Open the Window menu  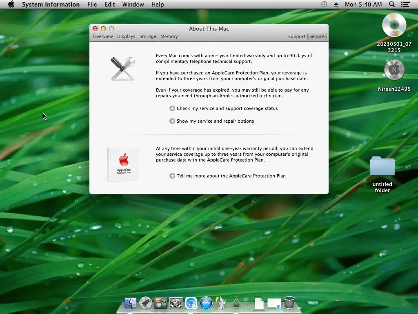[133, 4]
